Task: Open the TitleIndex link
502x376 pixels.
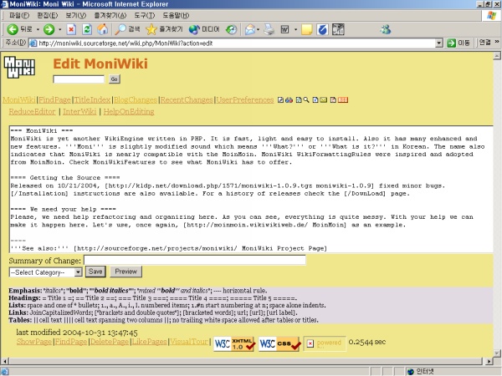Action: [x=92, y=99]
